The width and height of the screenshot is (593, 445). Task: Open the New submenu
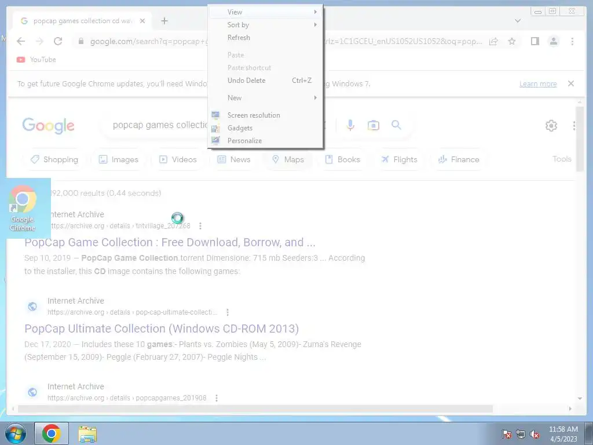point(265,97)
